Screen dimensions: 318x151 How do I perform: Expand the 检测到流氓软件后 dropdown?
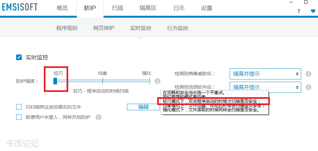point(265,87)
